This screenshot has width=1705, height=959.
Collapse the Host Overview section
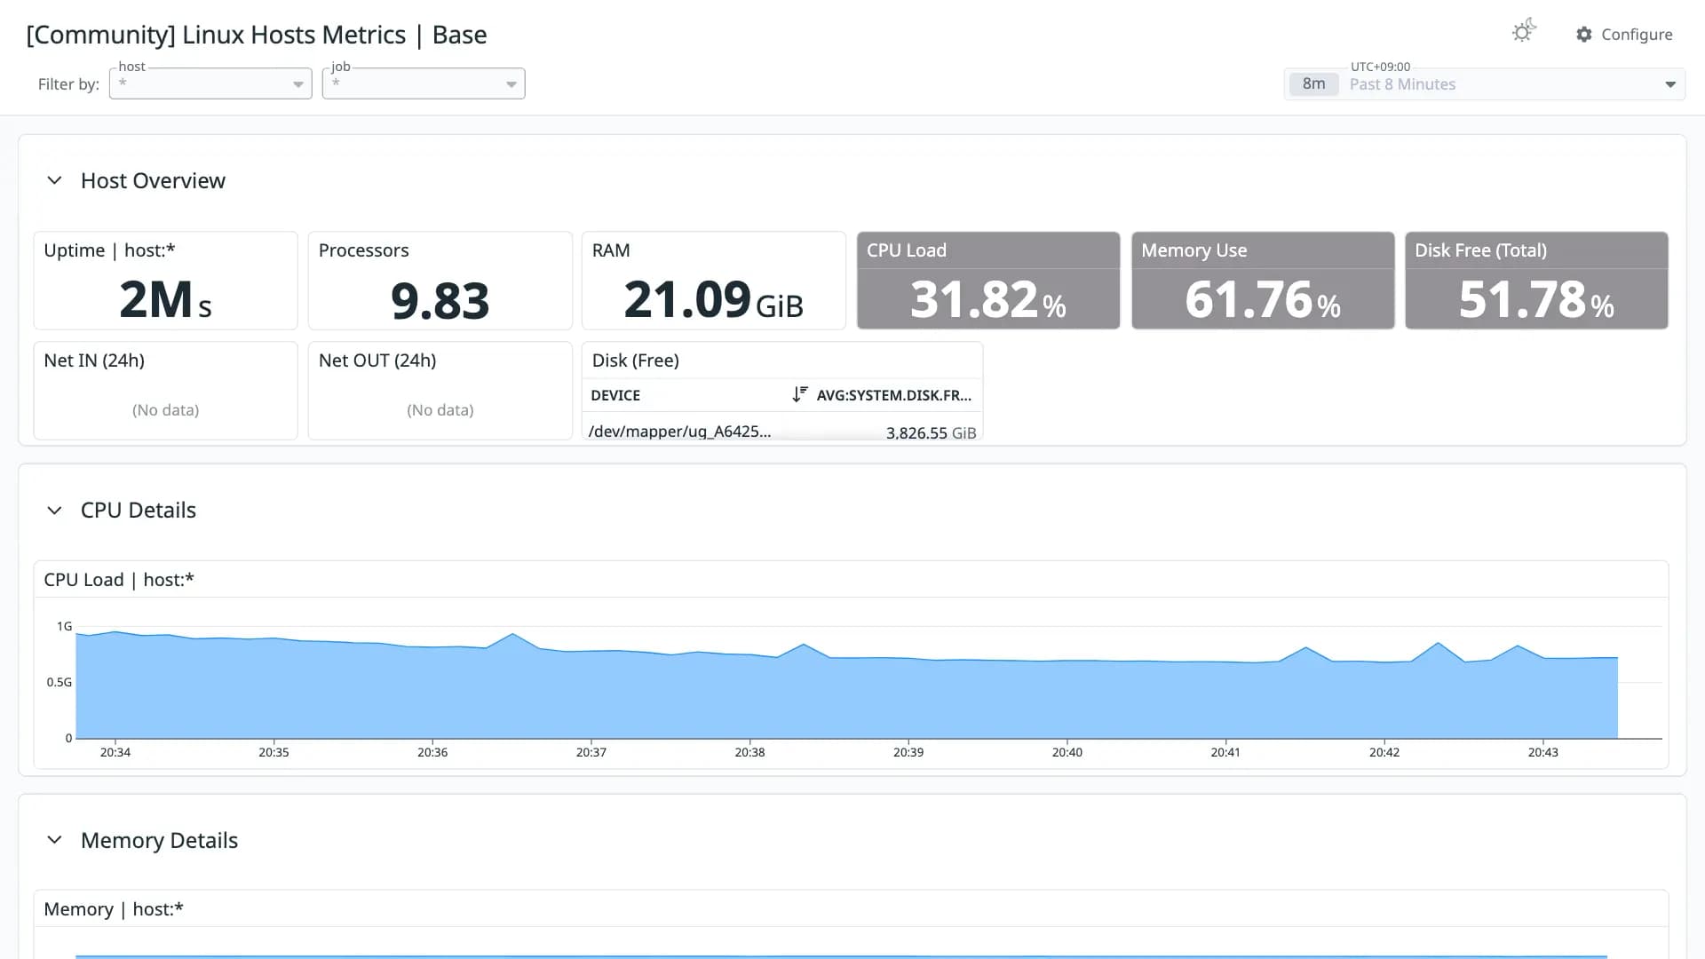[54, 180]
